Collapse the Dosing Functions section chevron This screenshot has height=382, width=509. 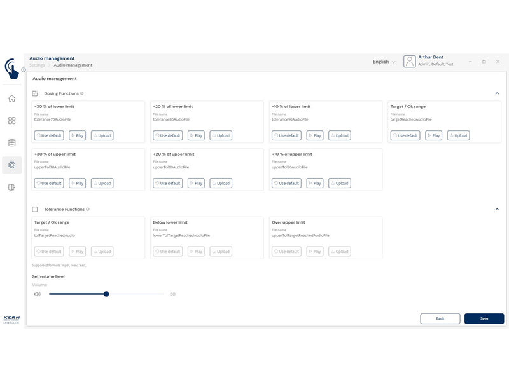pos(497,93)
